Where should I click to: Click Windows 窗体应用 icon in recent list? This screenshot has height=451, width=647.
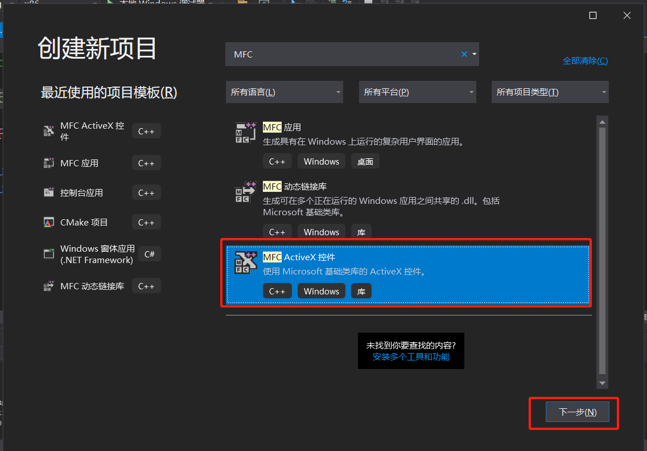coord(49,253)
